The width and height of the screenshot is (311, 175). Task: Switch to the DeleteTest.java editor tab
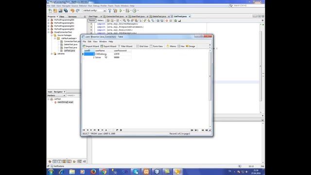pos(159,17)
